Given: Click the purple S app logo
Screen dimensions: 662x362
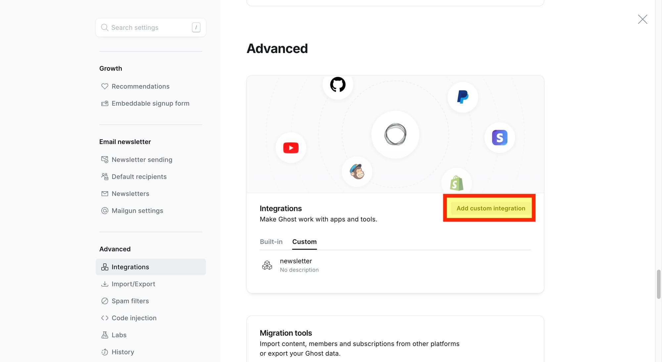Looking at the screenshot, I should tap(499, 138).
